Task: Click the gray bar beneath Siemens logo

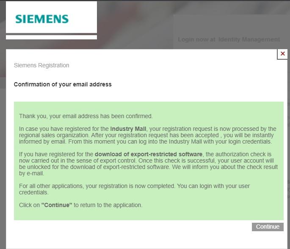Action: click(51, 34)
